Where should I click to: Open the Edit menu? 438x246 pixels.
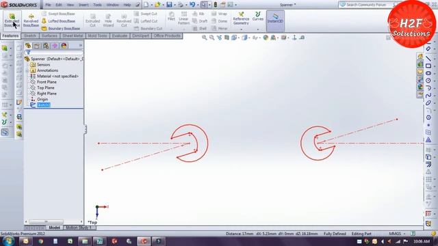[59, 5]
